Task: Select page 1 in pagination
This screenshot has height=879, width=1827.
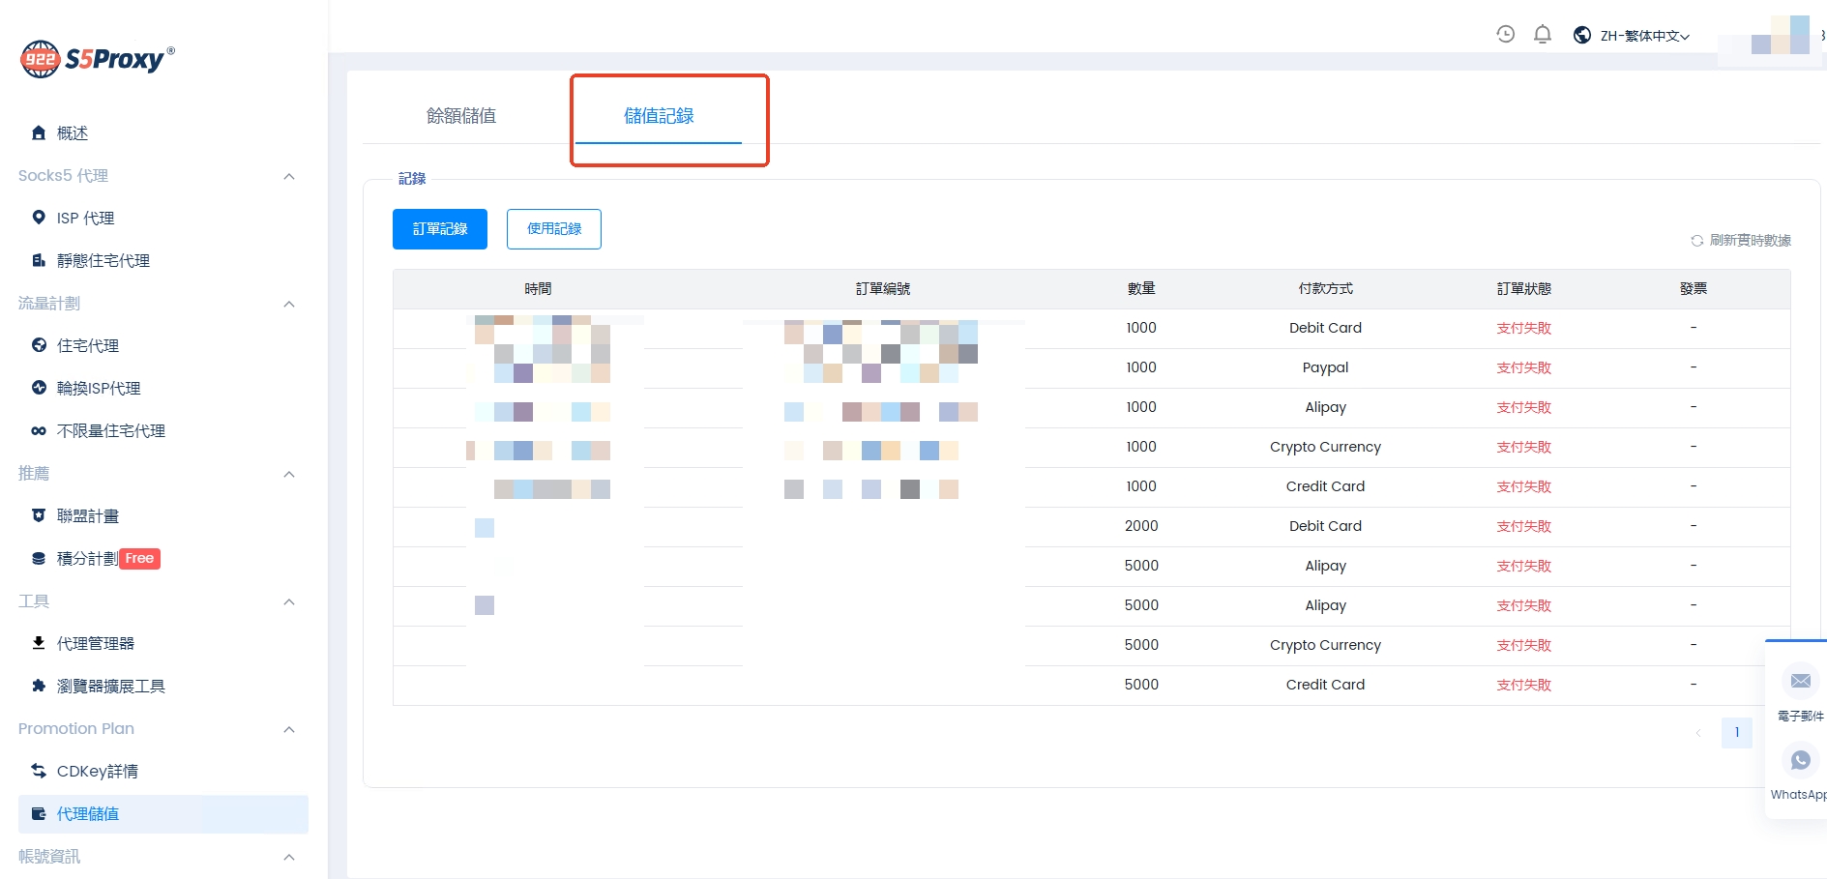Action: point(1736,732)
